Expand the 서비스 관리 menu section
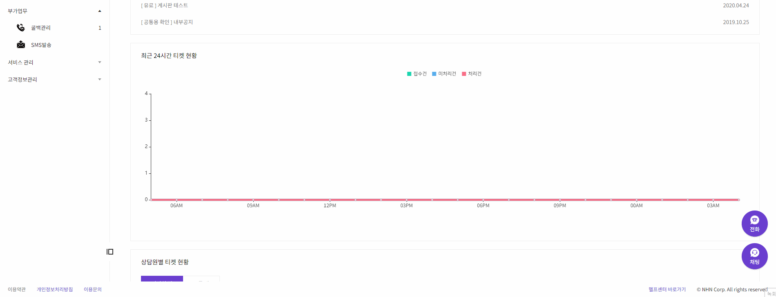 tap(54, 62)
